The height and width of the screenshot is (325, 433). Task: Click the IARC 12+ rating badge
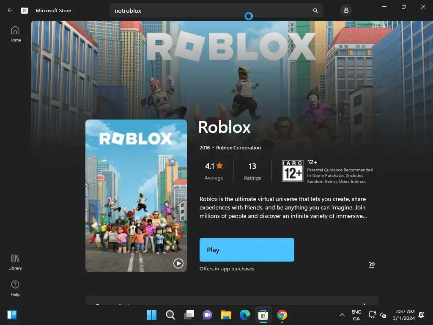click(x=293, y=171)
